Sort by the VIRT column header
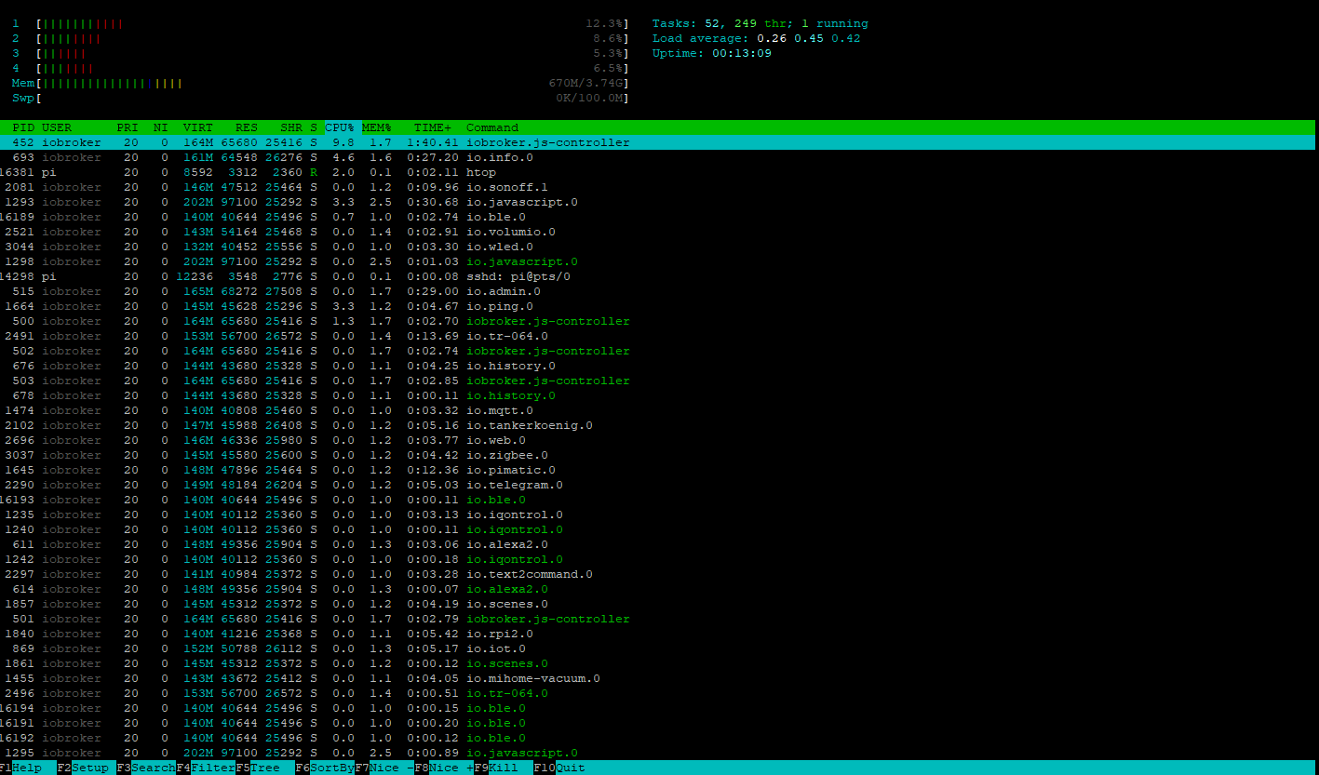Viewport: 1319px width, 775px height. (198, 127)
